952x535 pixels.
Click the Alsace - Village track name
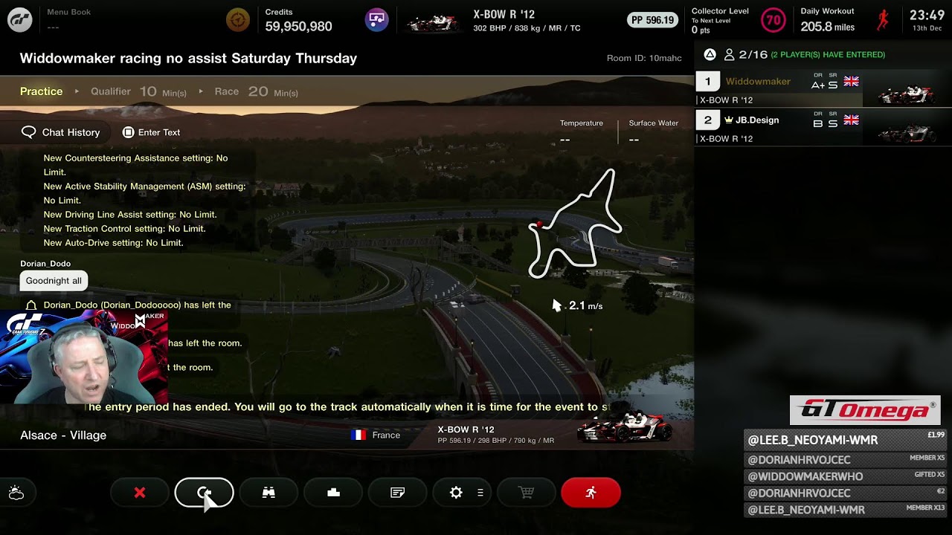pyautogui.click(x=63, y=435)
